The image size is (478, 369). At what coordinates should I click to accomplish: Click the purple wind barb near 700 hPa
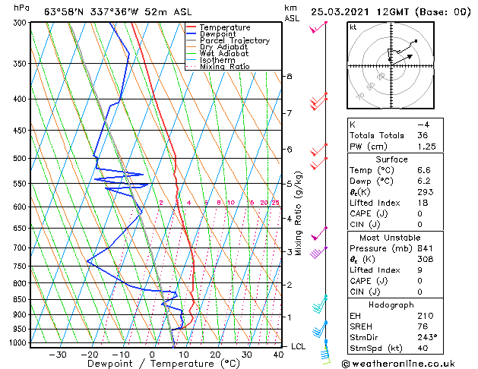(318, 253)
